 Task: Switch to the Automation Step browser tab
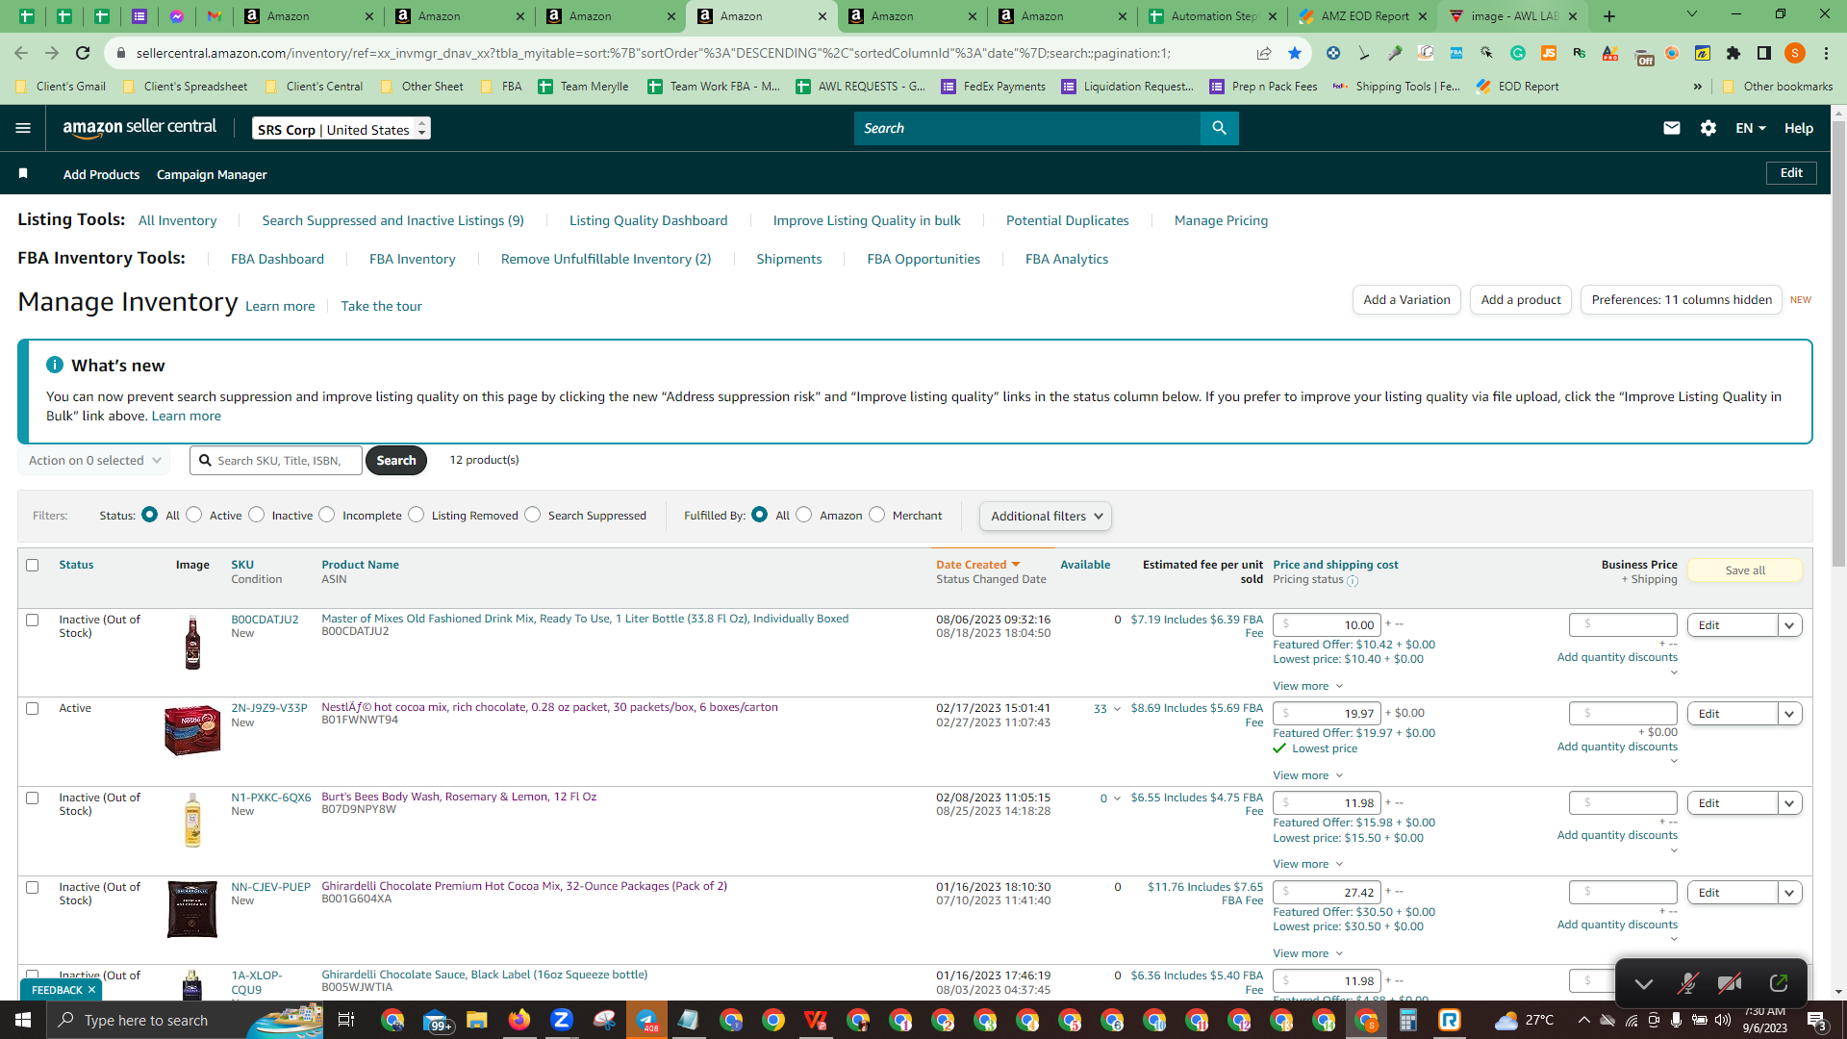pyautogui.click(x=1212, y=16)
